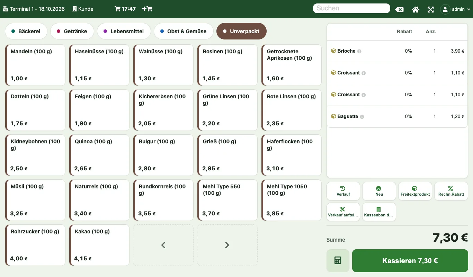Click Kassieren 7,30 € to check out
Image resolution: width=473 pixels, height=277 pixels.
[410, 261]
